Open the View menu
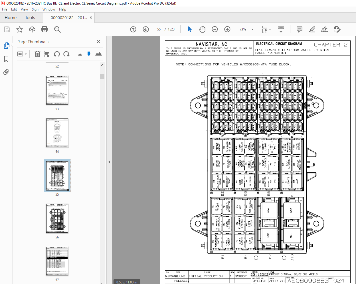356x284 pixels. [x=24, y=9]
